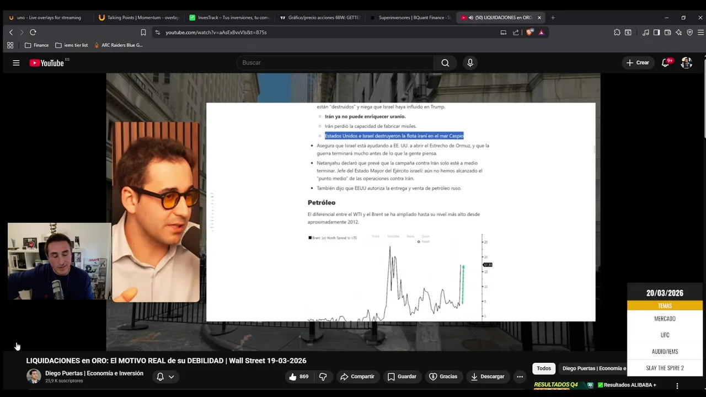Click the video title LIQUIDACIONES en ORO

pyautogui.click(x=166, y=361)
